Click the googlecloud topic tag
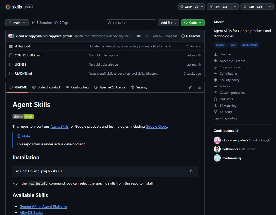The image size is (276, 215). point(250,45)
